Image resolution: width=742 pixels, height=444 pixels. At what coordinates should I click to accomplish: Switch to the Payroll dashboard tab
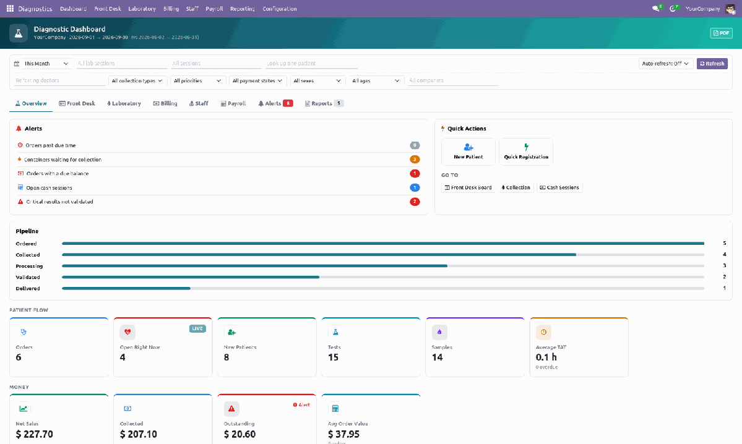233,103
